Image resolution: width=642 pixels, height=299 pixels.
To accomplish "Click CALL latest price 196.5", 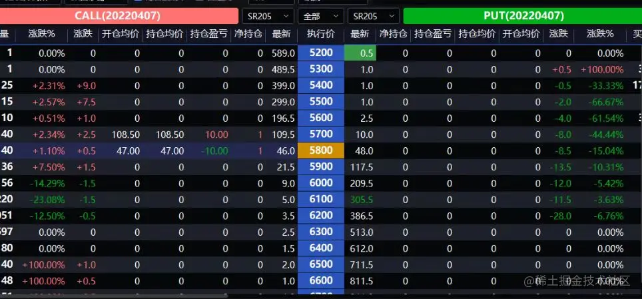I will pyautogui.click(x=283, y=119).
